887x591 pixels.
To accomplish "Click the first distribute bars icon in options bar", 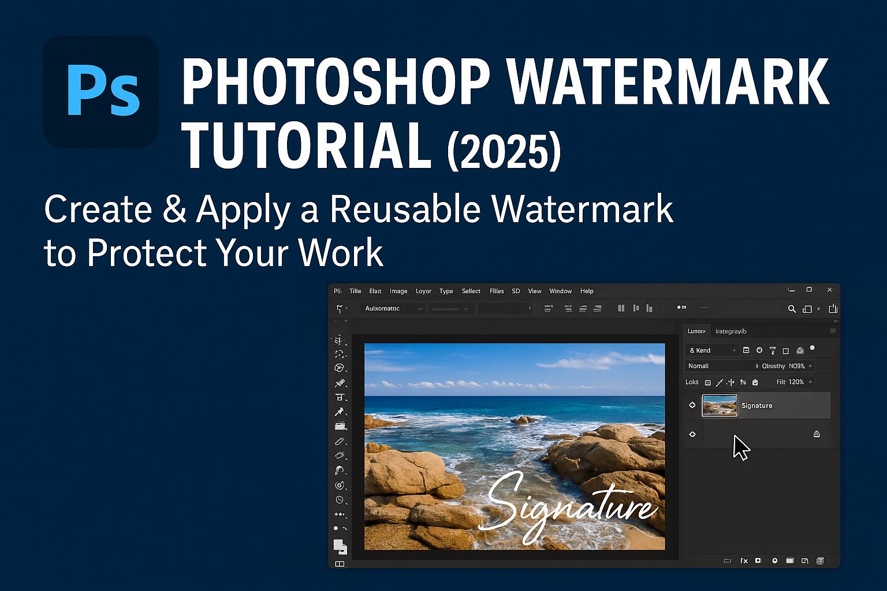I will pyautogui.click(x=621, y=309).
